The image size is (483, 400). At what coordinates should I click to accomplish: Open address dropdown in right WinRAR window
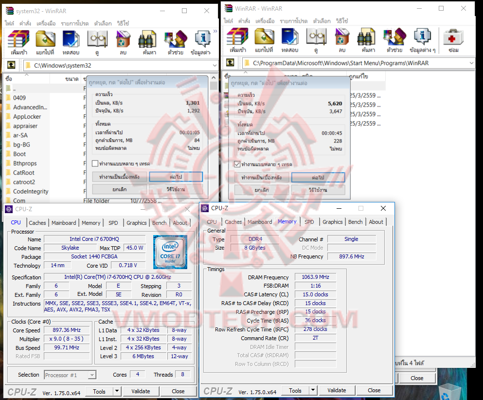coord(472,63)
